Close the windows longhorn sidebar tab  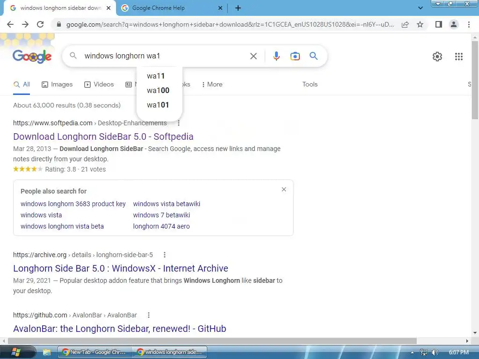pos(109,8)
